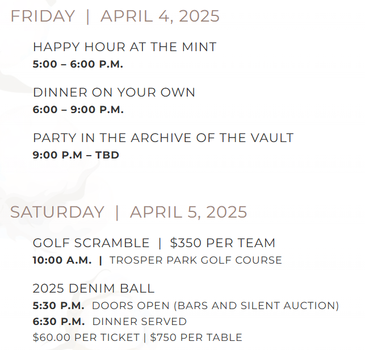Select the 6:00 – 9:00 P.M. time
This screenshot has height=350, width=365.
[x=78, y=110]
